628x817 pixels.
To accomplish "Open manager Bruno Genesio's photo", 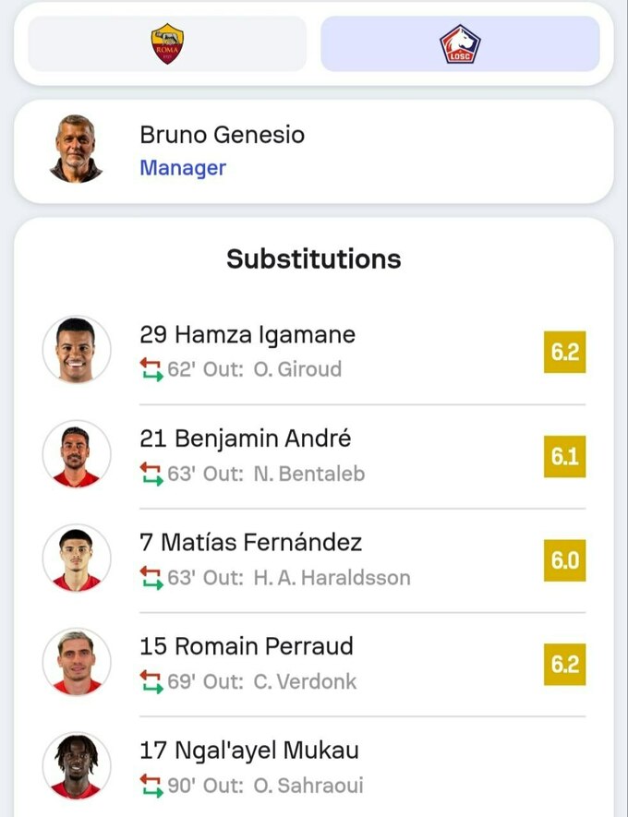I will click(76, 150).
